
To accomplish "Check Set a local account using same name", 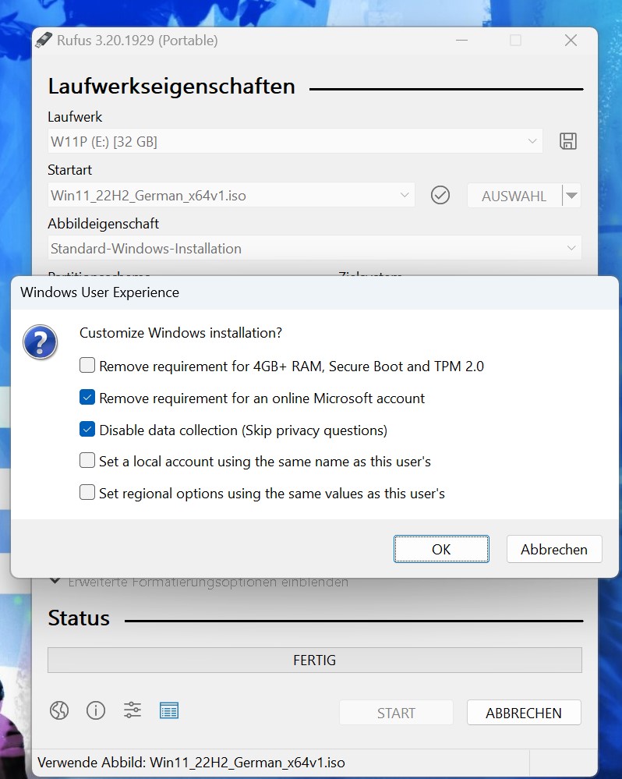I will point(87,461).
